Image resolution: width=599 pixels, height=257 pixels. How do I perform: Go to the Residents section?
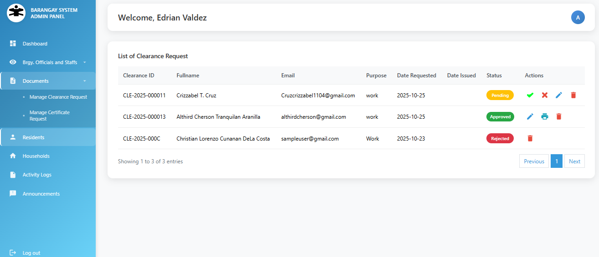pyautogui.click(x=34, y=137)
